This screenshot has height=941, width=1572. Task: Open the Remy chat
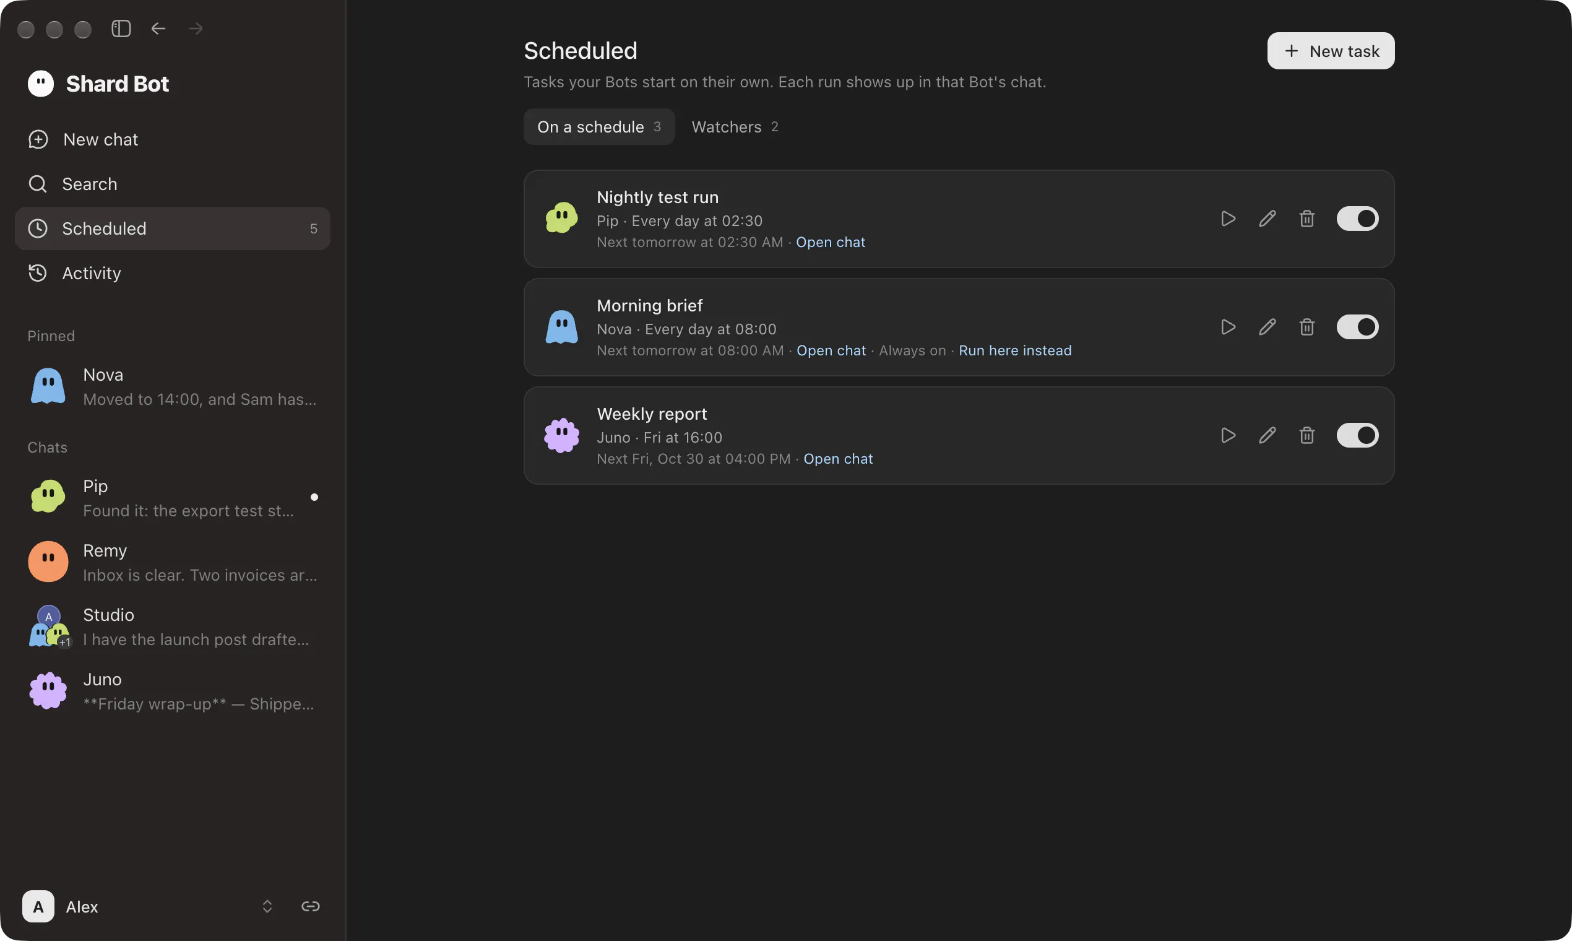(173, 562)
